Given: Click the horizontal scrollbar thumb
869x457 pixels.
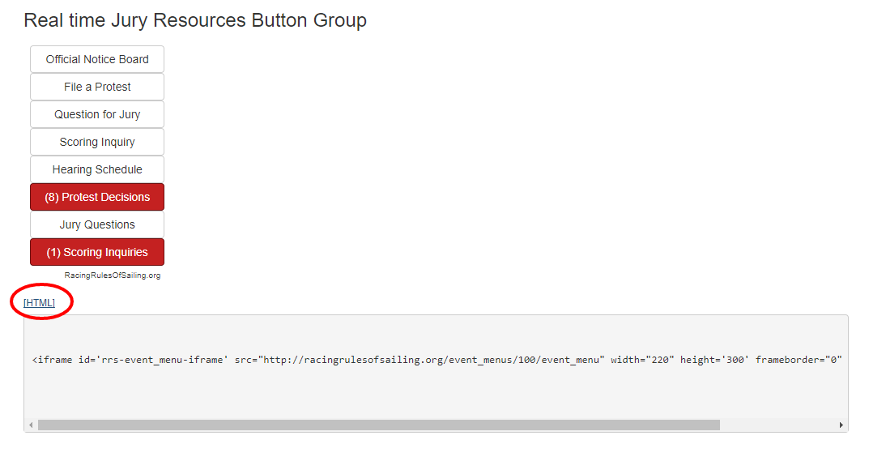Looking at the screenshot, I should (378, 425).
